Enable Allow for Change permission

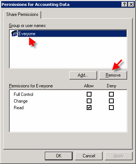point(89,101)
